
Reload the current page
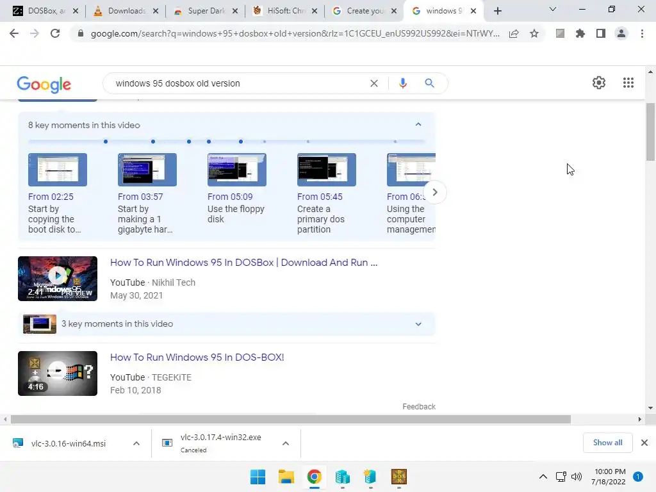point(55,33)
